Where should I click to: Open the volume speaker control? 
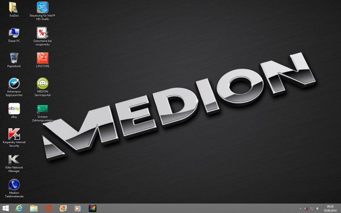pos(318,208)
